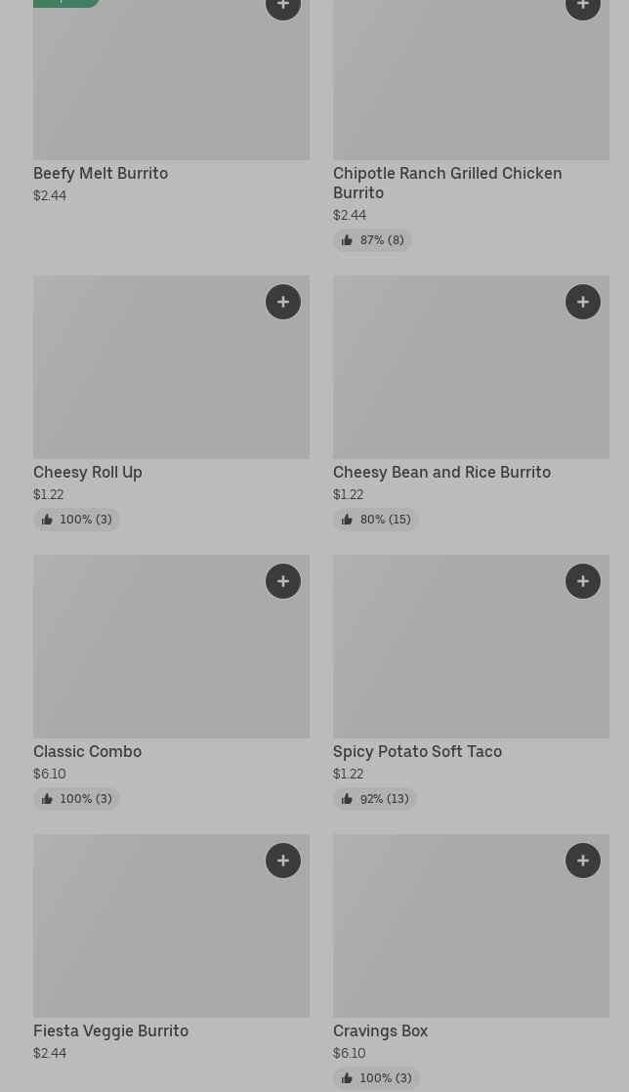Viewport: 629px width, 1092px height.
Task: Add Chipotle Ranch Grilled Chicken Burrito to cart
Action: tap(583, 7)
